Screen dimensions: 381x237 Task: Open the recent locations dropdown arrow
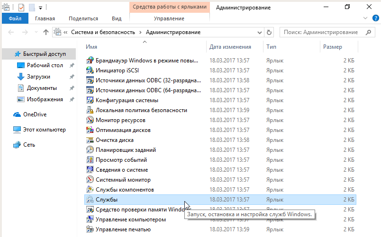(x=36, y=32)
